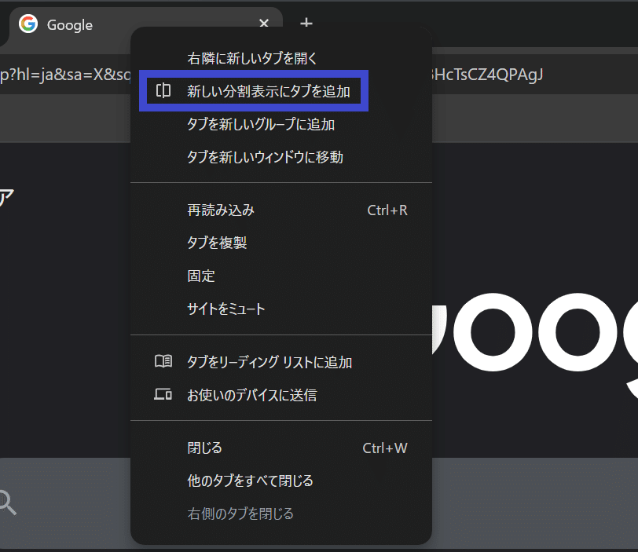Click the send-to-device icon in the menu

coord(163,394)
